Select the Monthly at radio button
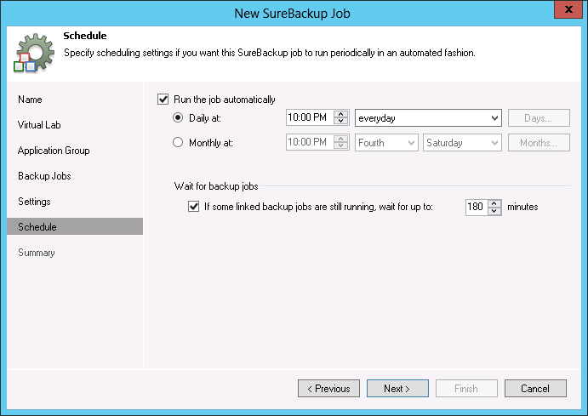 178,143
